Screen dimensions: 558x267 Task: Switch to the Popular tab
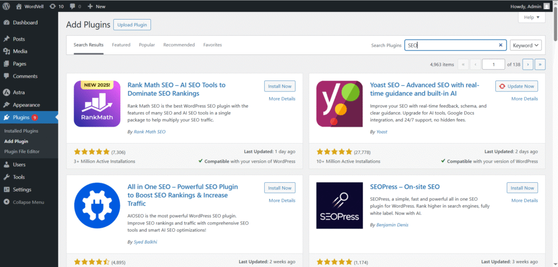tap(147, 45)
